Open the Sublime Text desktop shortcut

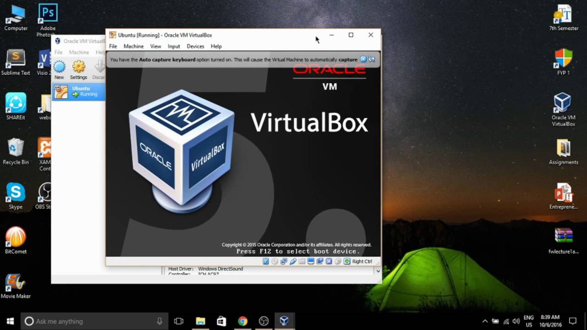click(x=16, y=62)
